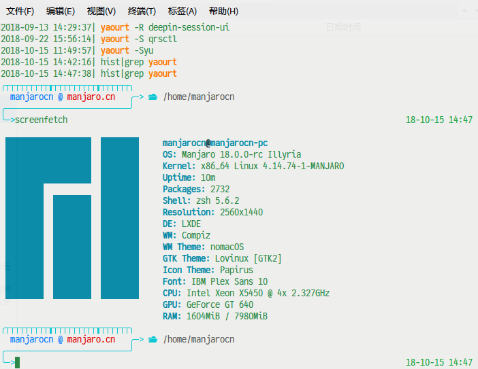Screen dimensions: 478x369
Task: Click 'Packages: 2732' line
Action: 196,189
